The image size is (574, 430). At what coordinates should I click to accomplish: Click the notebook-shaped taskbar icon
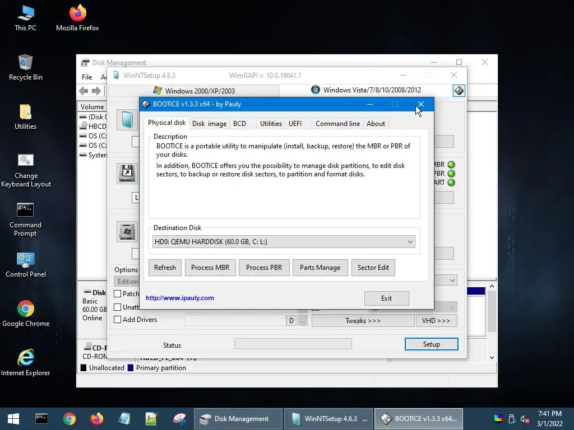(124, 419)
